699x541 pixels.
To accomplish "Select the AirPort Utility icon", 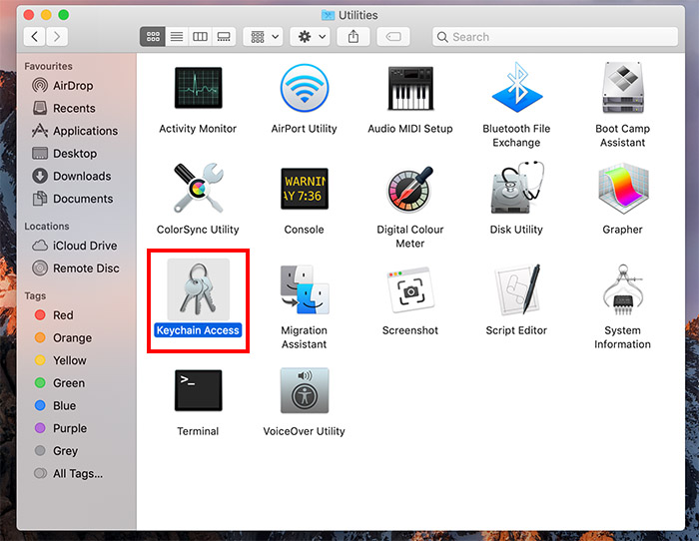I will click(304, 88).
